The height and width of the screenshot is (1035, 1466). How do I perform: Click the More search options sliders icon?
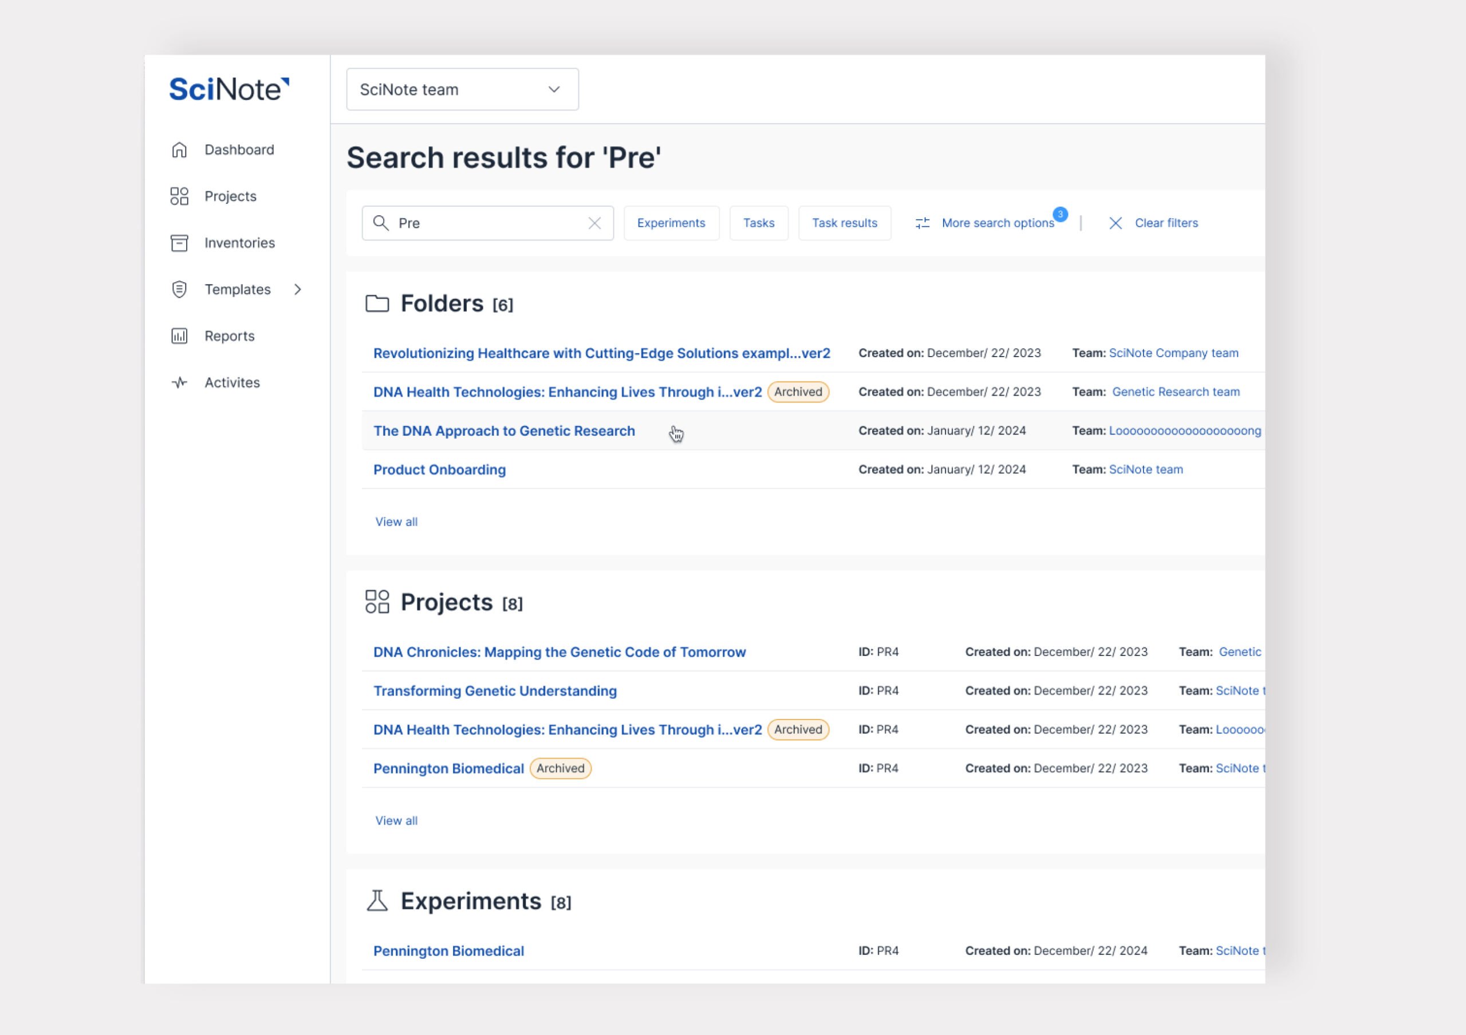(922, 223)
